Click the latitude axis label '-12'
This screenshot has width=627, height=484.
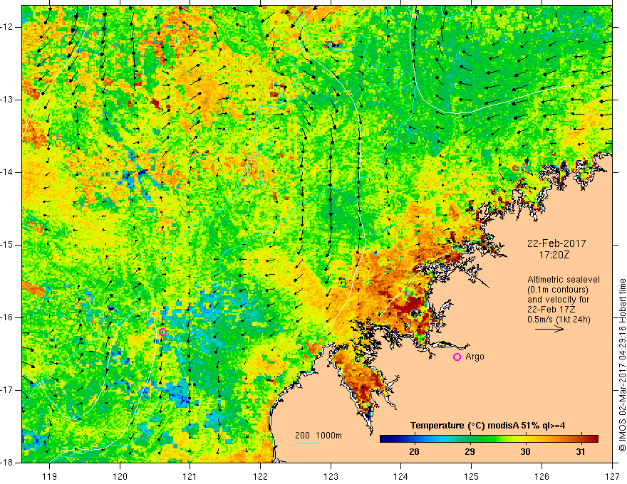7,27
